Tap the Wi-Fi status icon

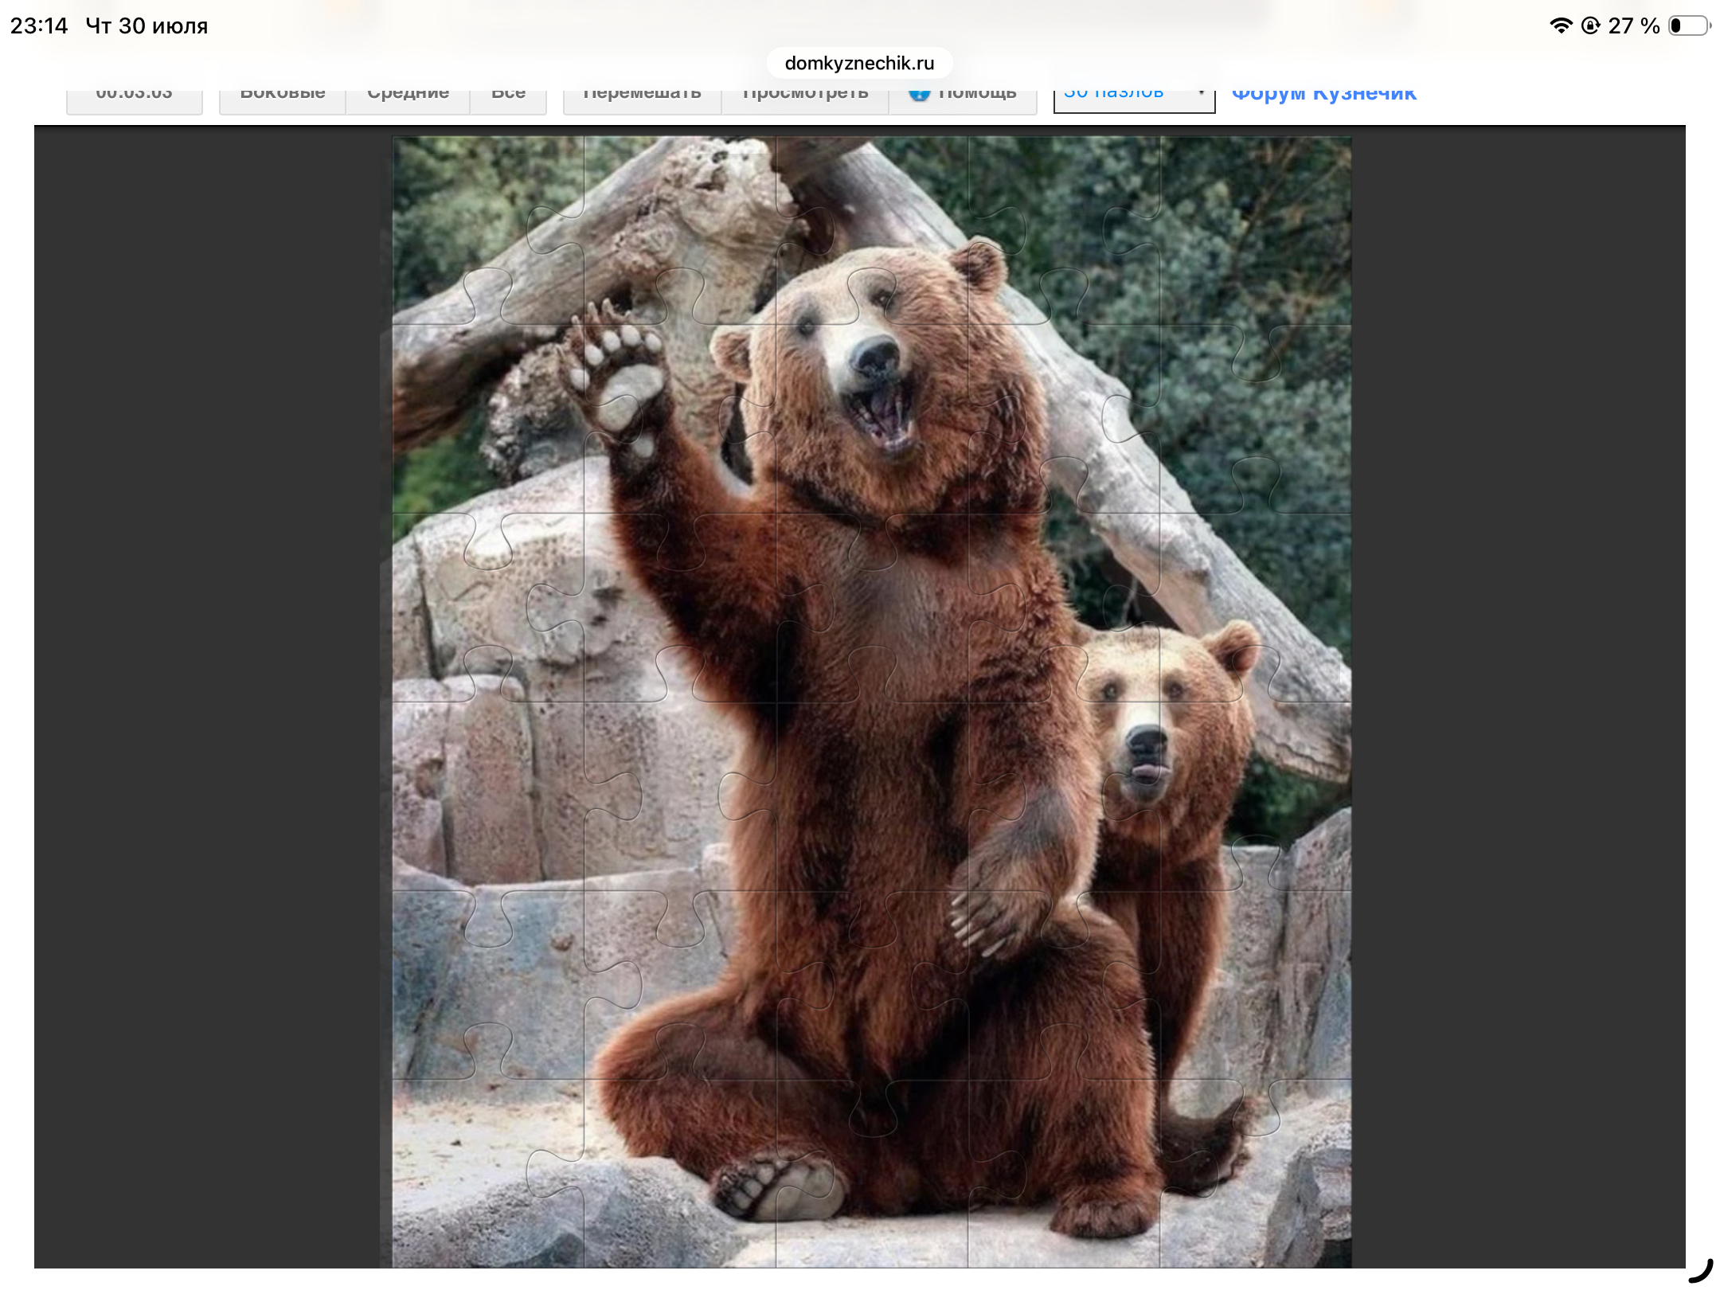pos(1561,25)
